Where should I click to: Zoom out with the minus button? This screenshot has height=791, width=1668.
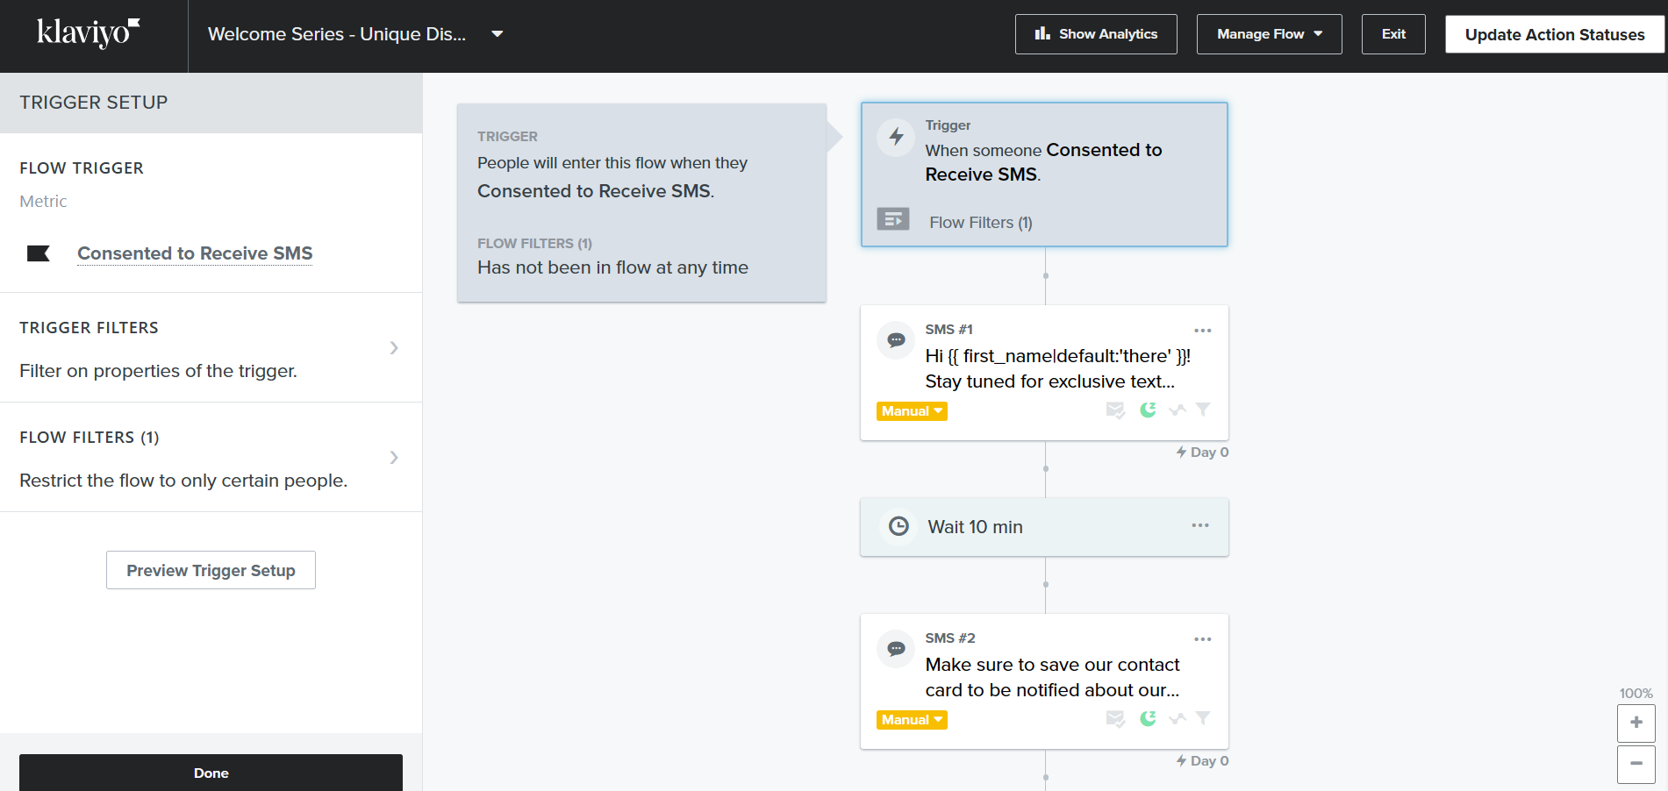[1636, 764]
